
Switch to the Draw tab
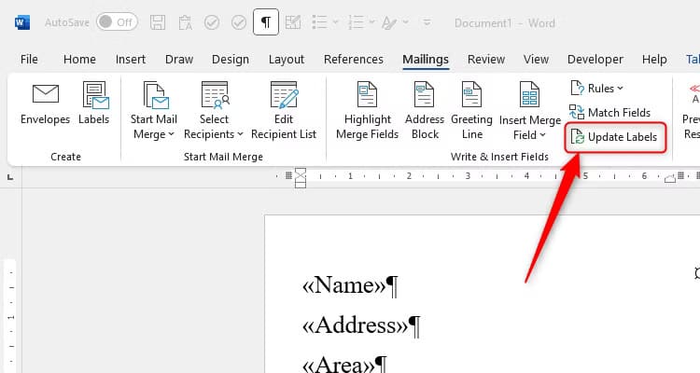coord(179,60)
